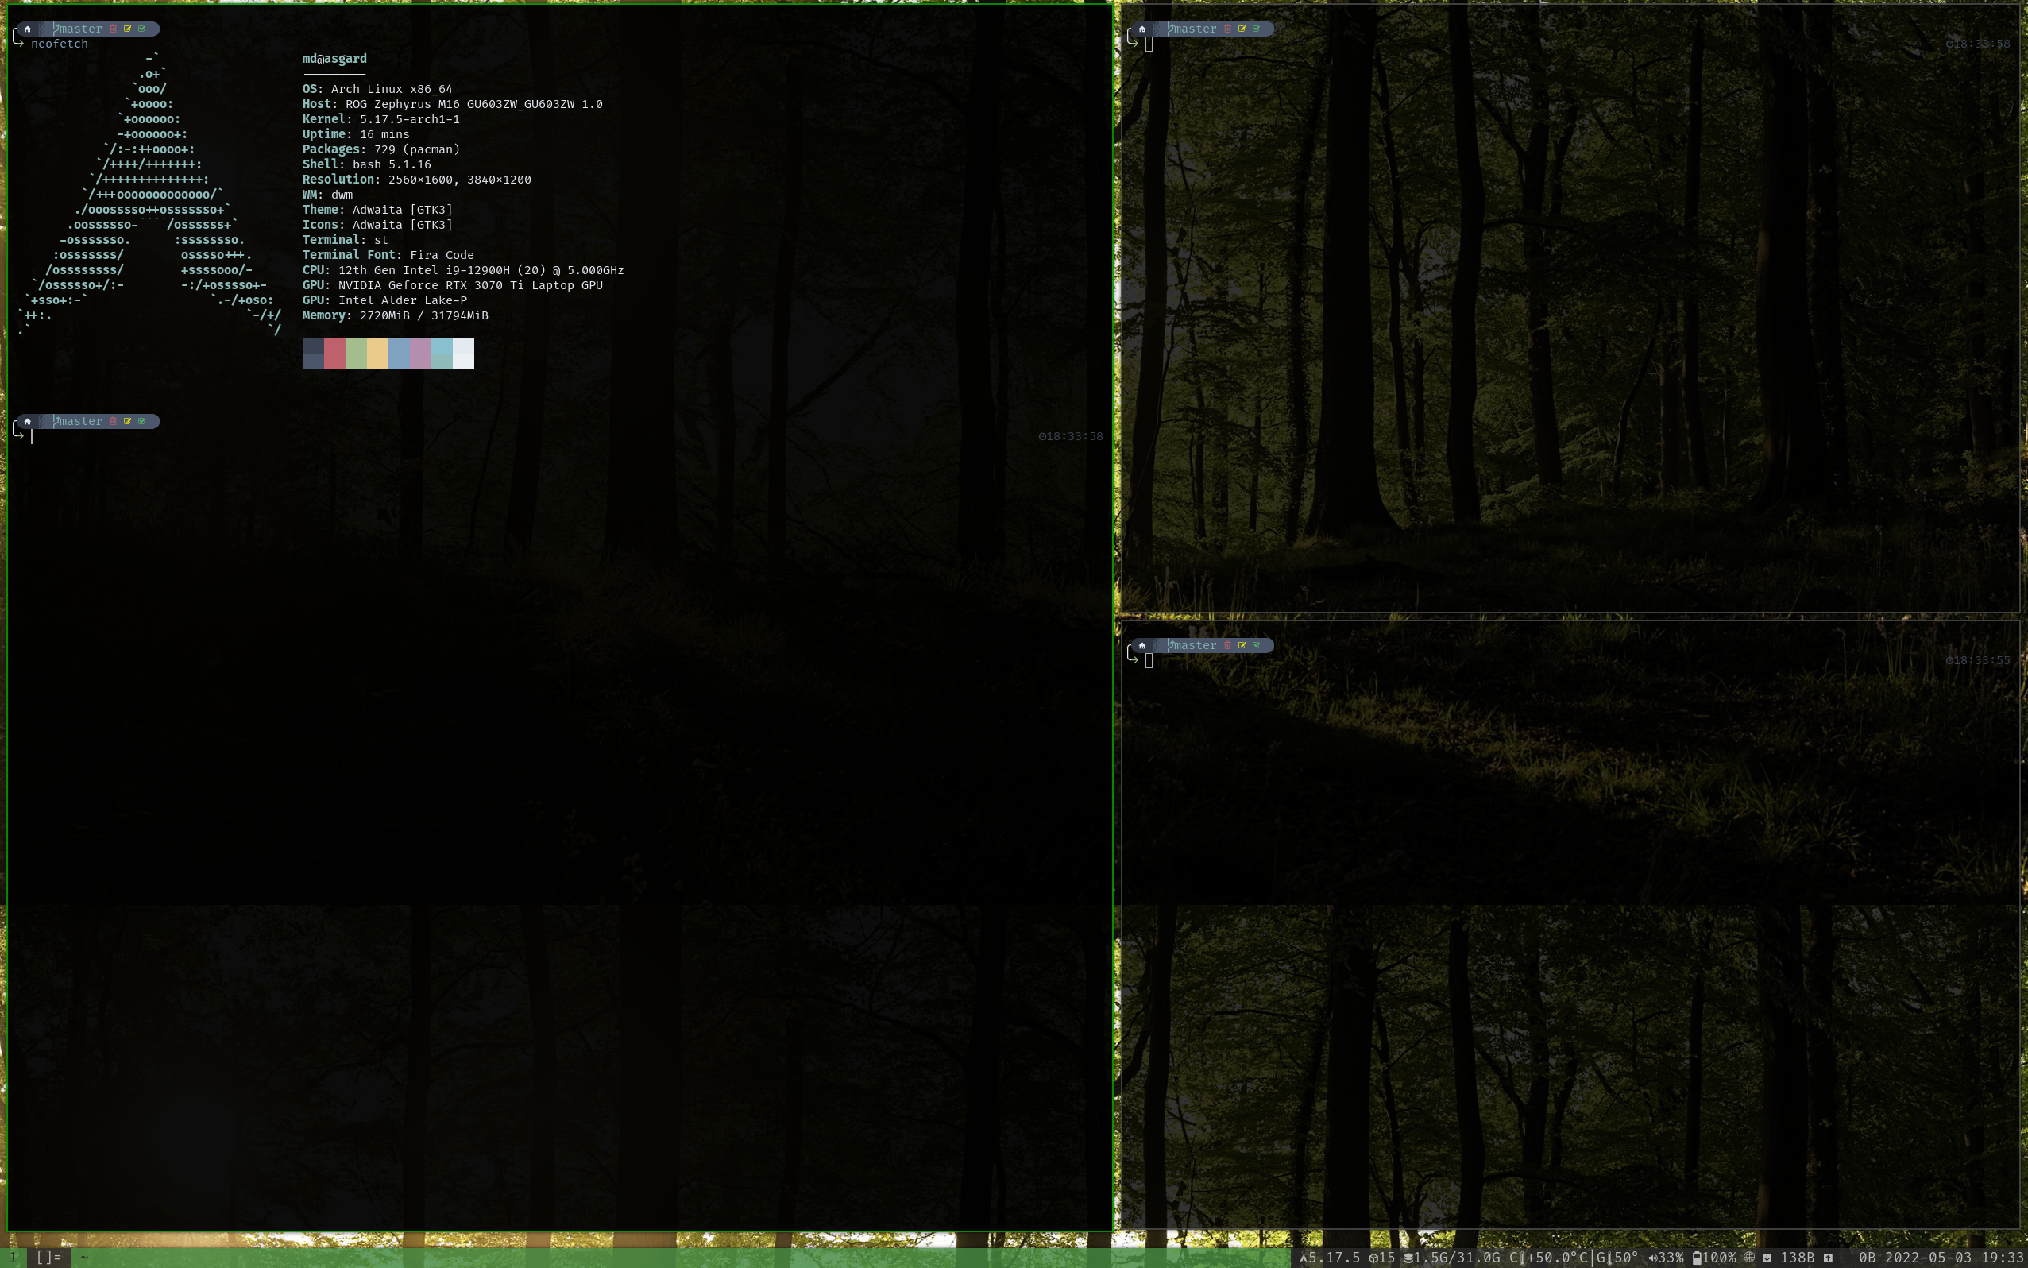Click the red trash icon in neofetch prompt
This screenshot has height=1268, width=2028.
coord(113,29)
